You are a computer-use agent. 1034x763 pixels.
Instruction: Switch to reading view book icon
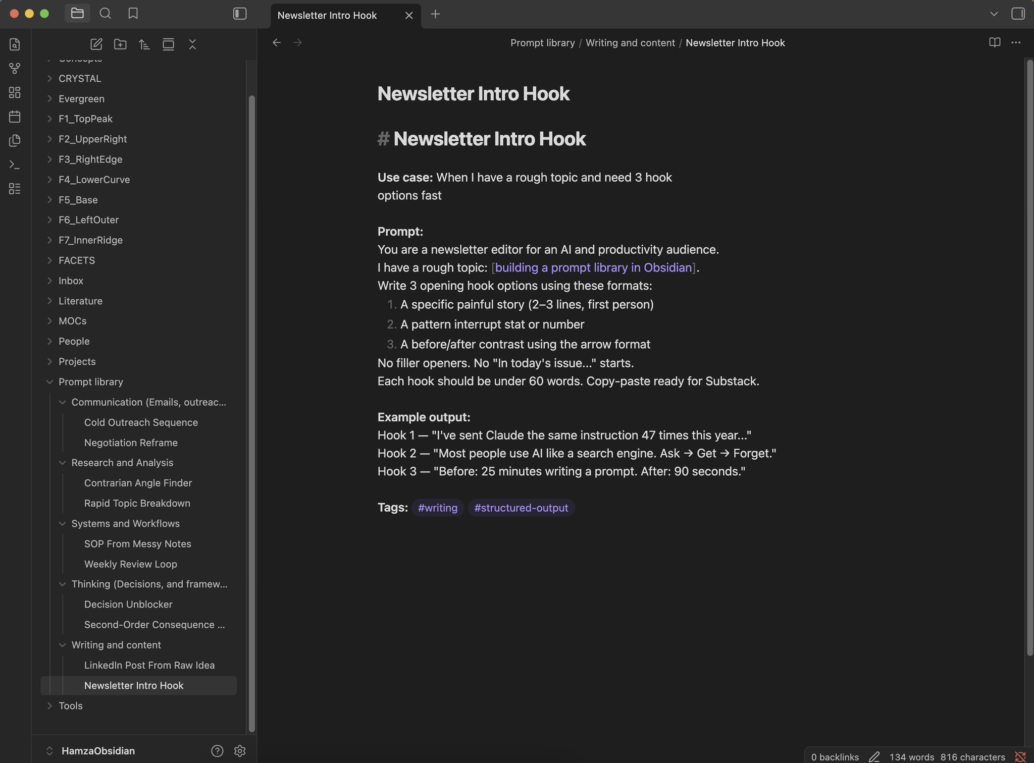tap(995, 42)
